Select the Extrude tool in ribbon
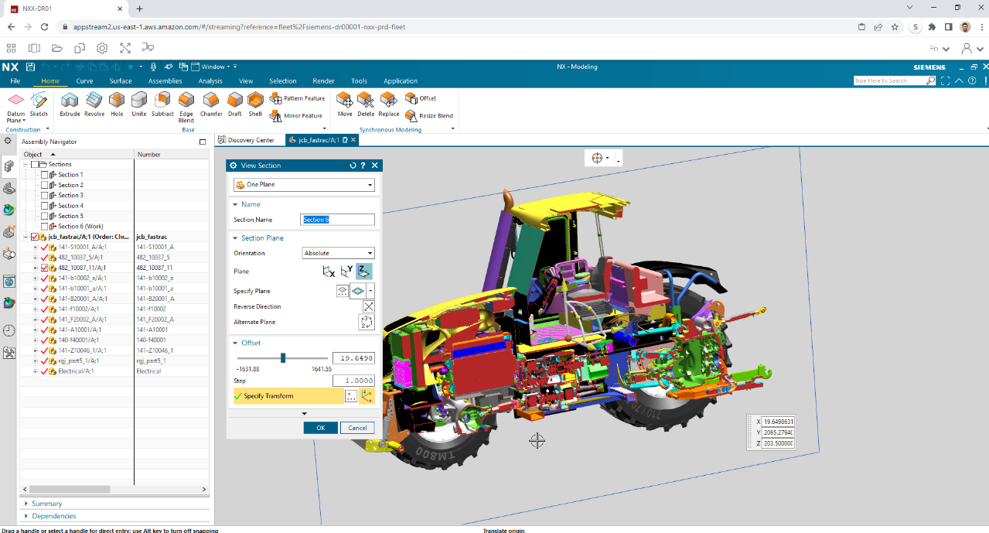This screenshot has height=533, width=989. [70, 101]
